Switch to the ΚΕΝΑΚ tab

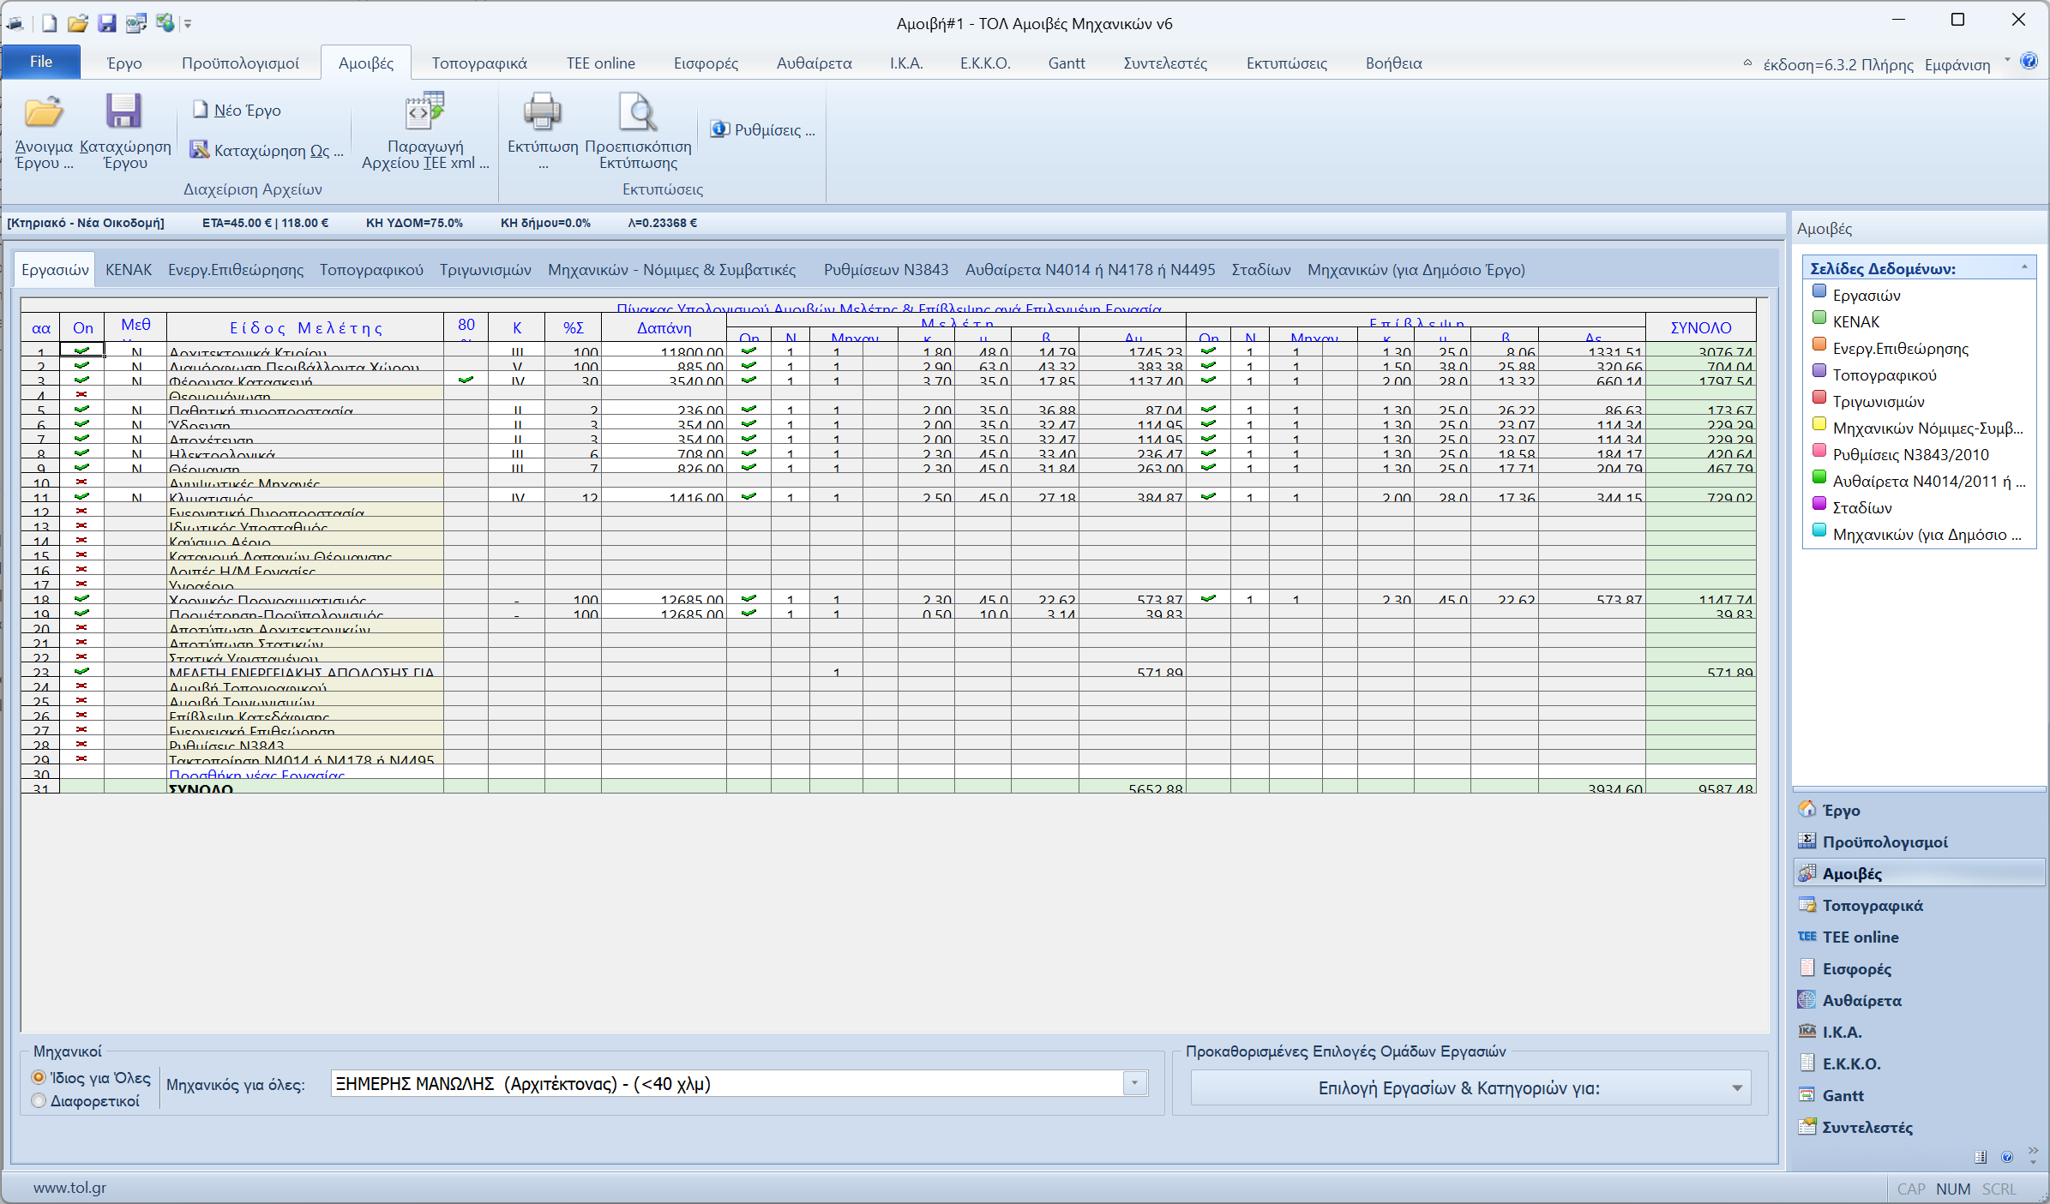(x=129, y=270)
